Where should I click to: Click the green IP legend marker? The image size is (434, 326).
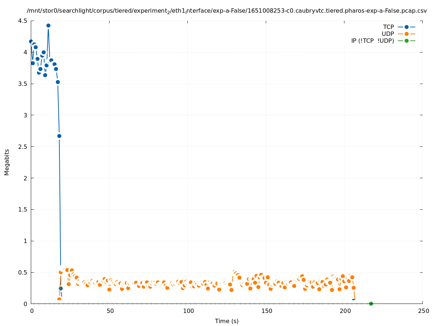tap(406, 41)
